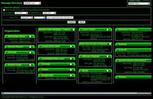Check the Jefferson Financial card checkbox
153x99 pixels.
tap(107, 56)
